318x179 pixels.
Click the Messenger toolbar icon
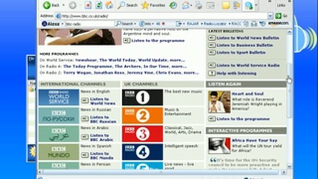tap(248, 5)
